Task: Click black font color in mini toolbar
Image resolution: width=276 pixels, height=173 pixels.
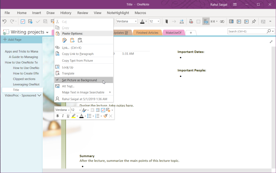Action: click(x=81, y=116)
